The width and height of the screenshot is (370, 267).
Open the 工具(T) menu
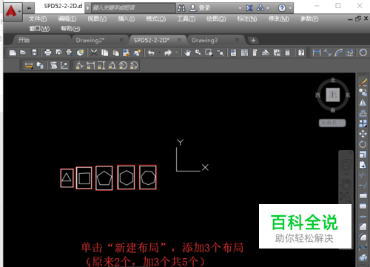click(186, 18)
